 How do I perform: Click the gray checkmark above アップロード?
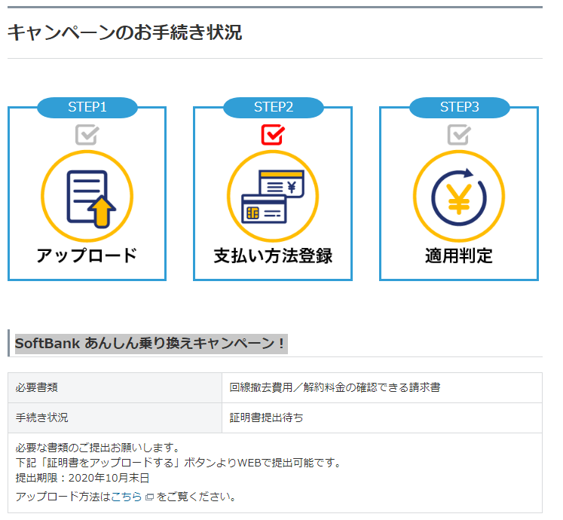87,135
